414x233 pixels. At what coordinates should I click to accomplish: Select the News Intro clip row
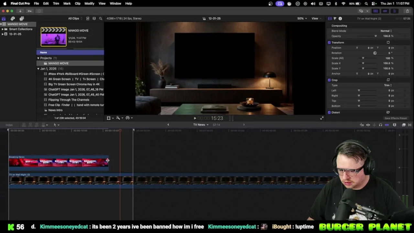[70, 110]
